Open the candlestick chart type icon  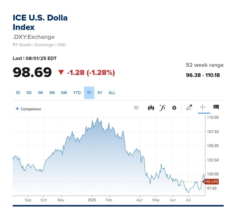tap(151, 108)
